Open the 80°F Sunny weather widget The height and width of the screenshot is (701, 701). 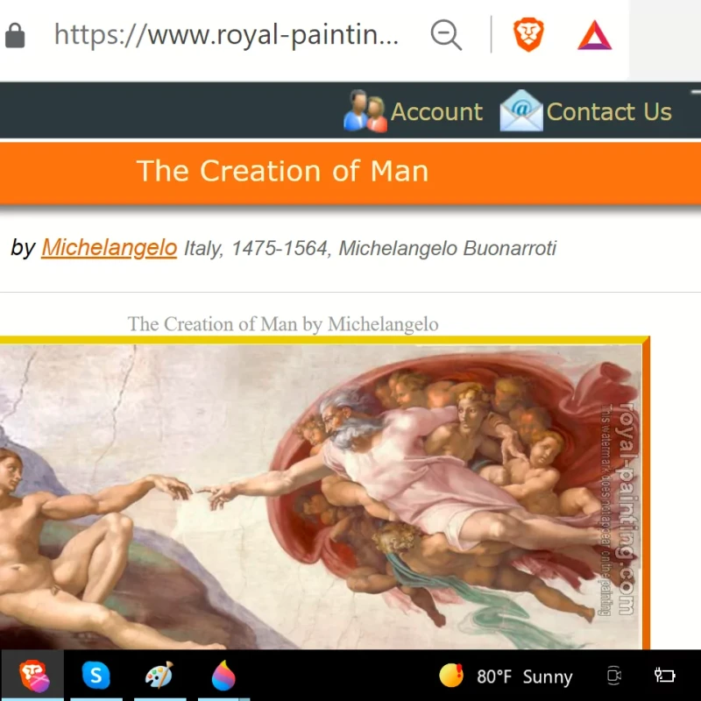(506, 676)
